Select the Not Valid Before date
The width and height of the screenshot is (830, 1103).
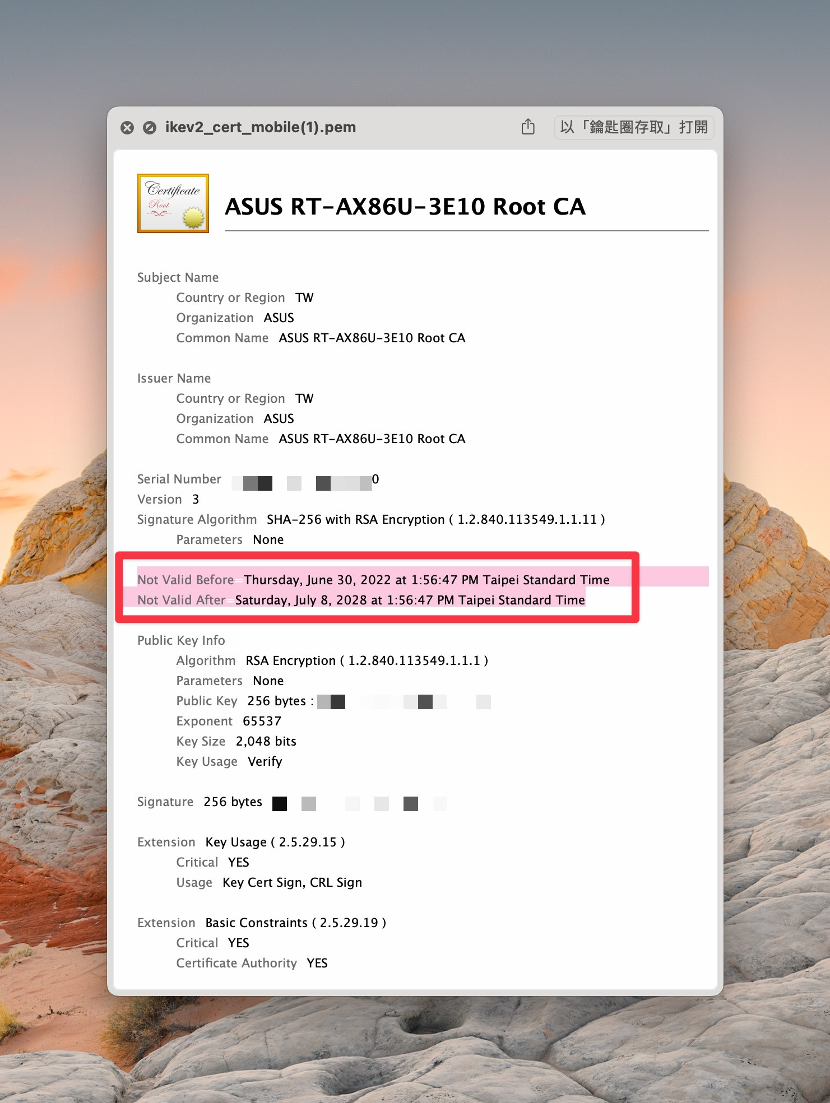pos(426,580)
